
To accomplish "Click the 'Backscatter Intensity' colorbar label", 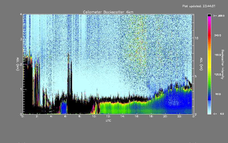I will (223, 64).
